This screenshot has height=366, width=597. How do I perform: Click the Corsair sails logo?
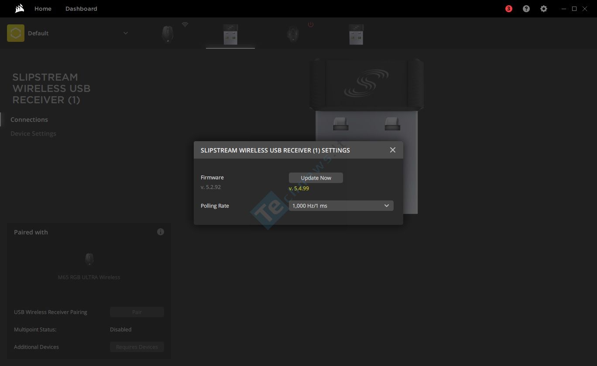coord(19,9)
